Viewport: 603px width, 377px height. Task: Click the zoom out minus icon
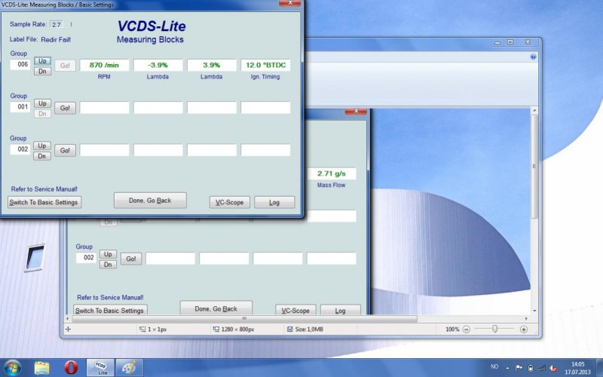(467, 329)
